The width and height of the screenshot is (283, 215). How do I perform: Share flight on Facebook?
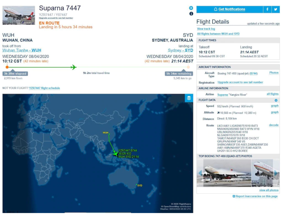point(267,9)
